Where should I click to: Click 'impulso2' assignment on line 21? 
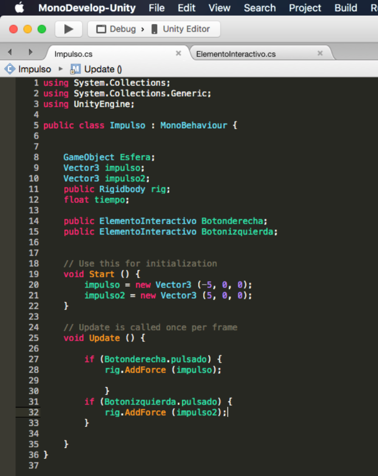(x=105, y=295)
